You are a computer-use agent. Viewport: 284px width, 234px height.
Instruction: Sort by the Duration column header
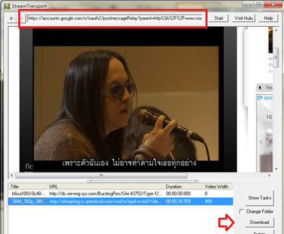(183, 186)
